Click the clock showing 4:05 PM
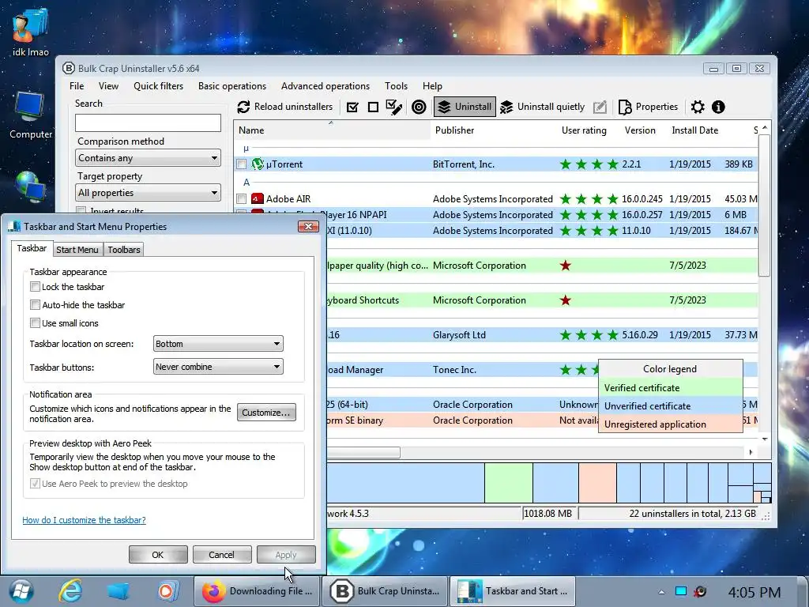809x607 pixels. [x=754, y=592]
